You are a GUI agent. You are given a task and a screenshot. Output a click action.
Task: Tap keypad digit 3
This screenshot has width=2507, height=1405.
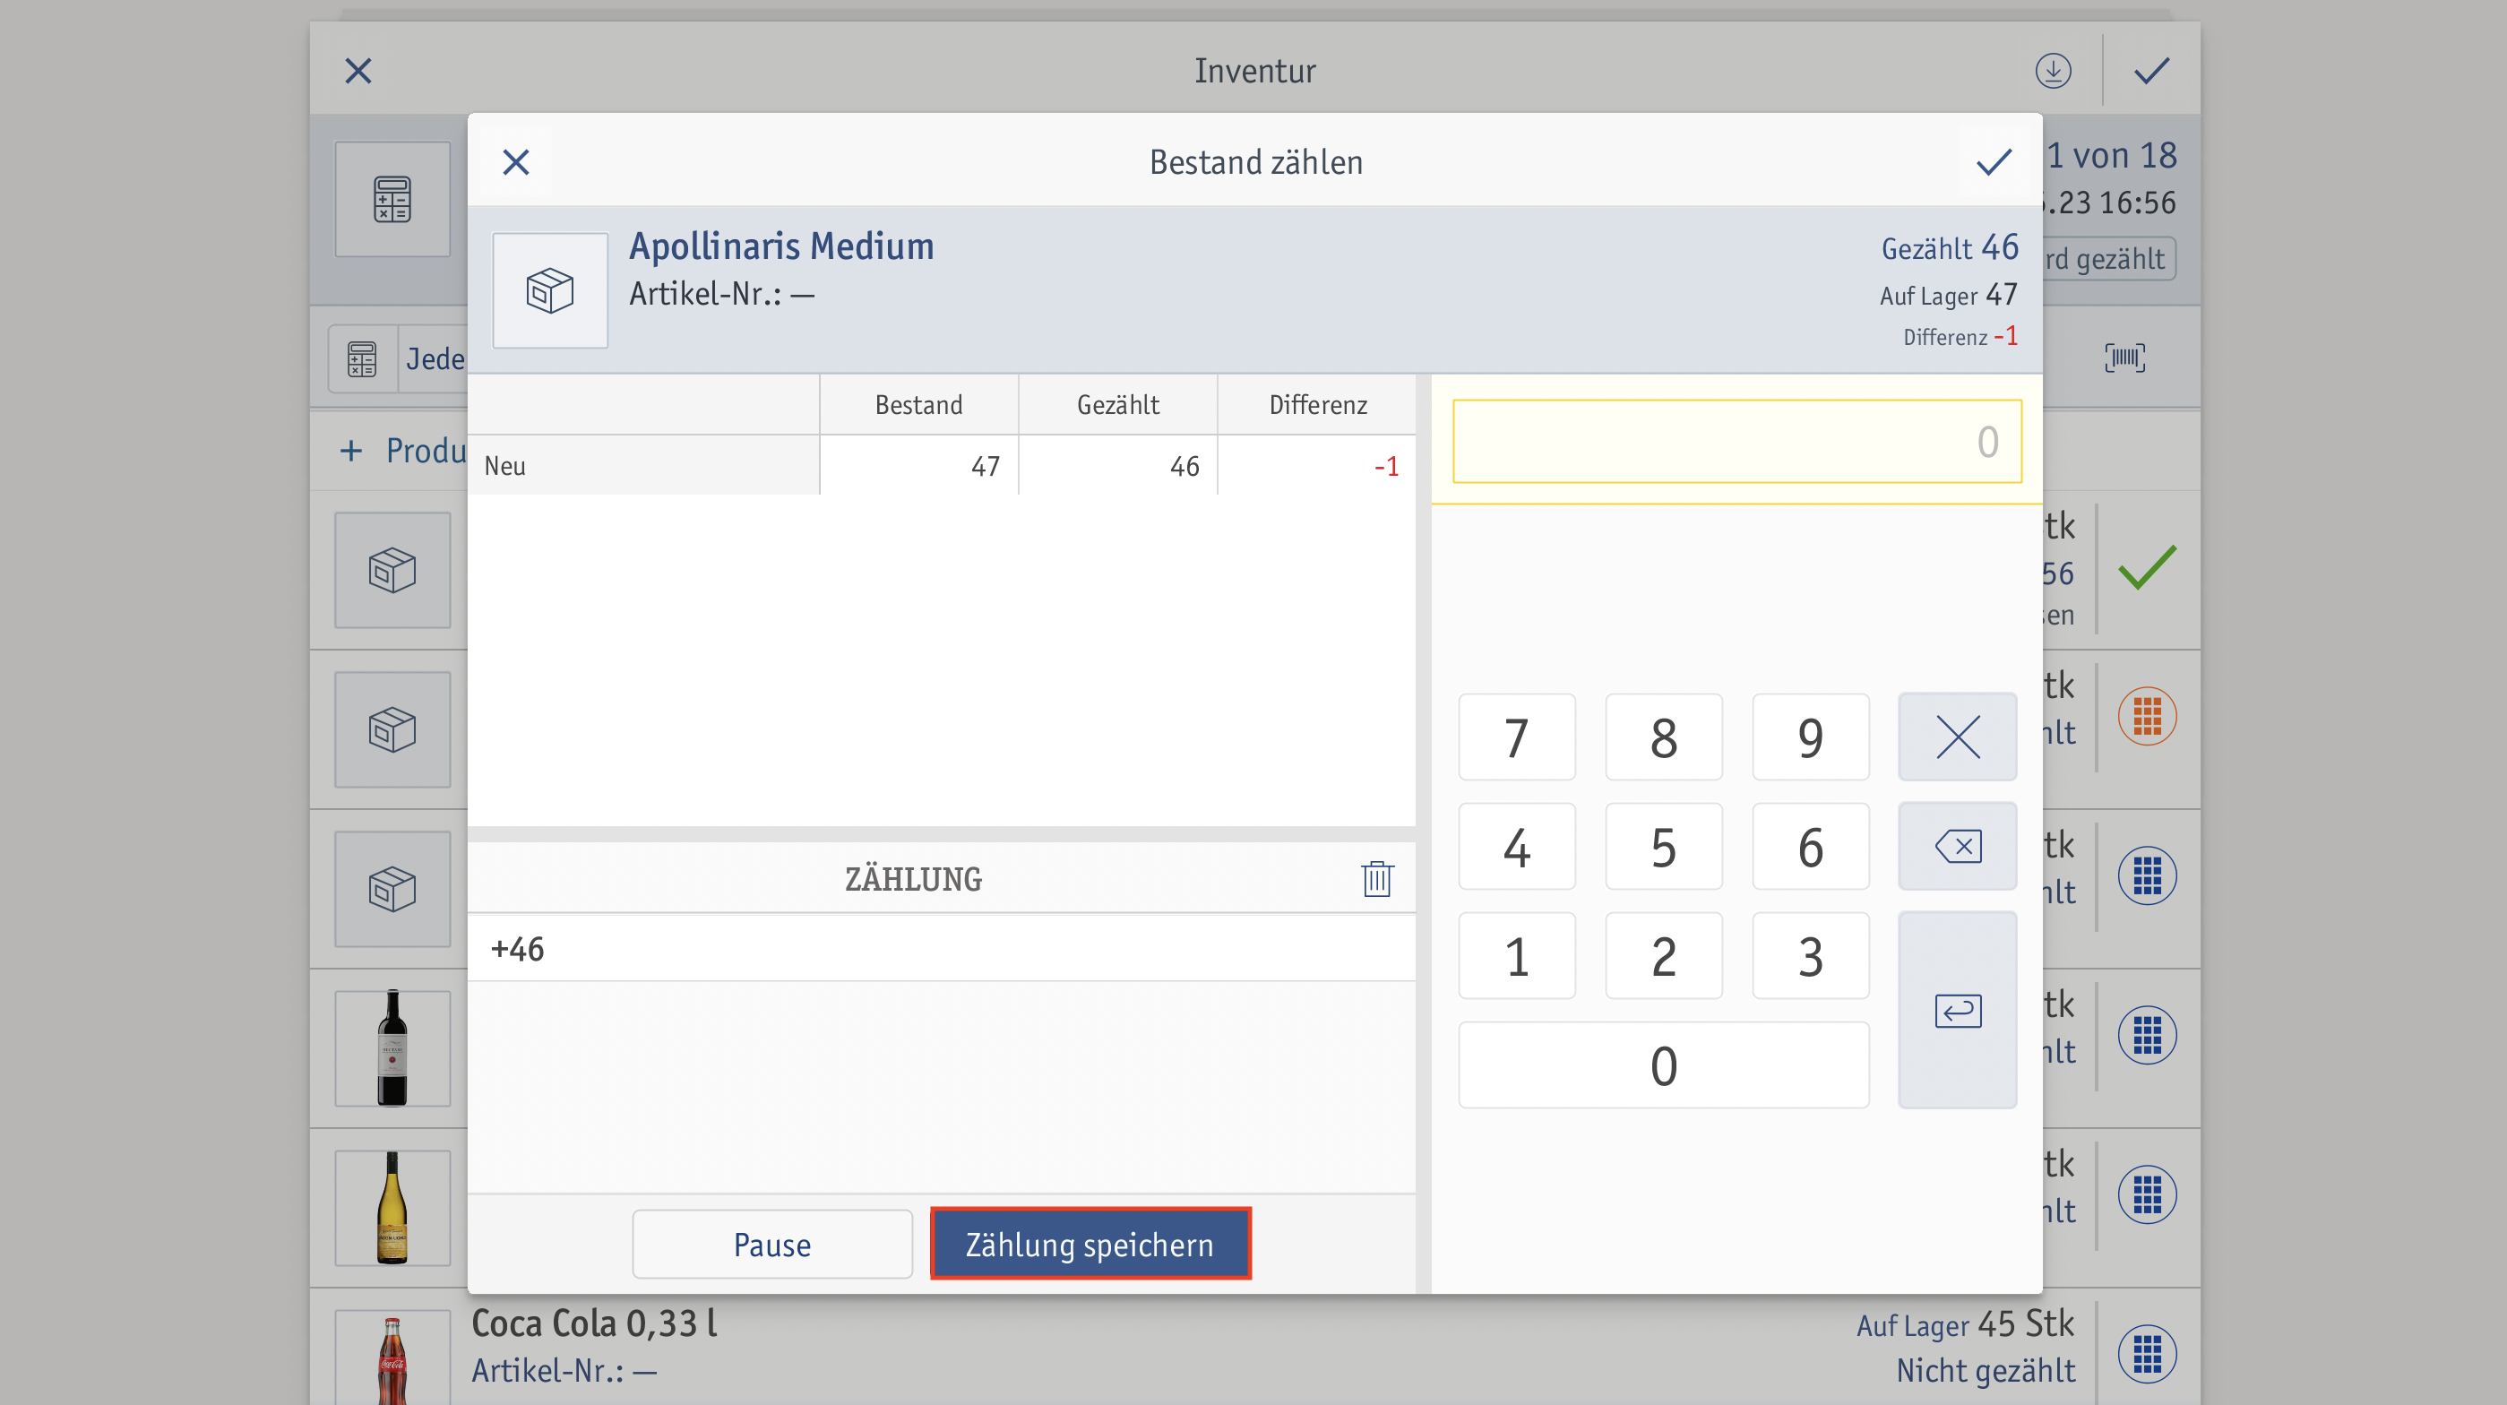click(x=1810, y=955)
